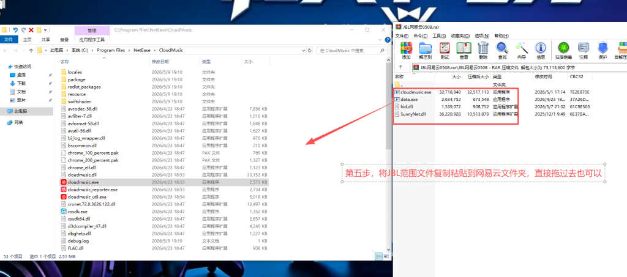Open the 应用程序工具 ribbon tab
Image resolution: width=627 pixels, height=277 pixels.
(x=92, y=40)
